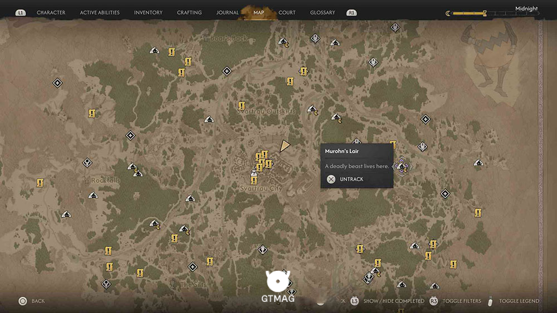Toggle map filters
Image resolution: width=557 pixels, height=313 pixels.
(461, 301)
